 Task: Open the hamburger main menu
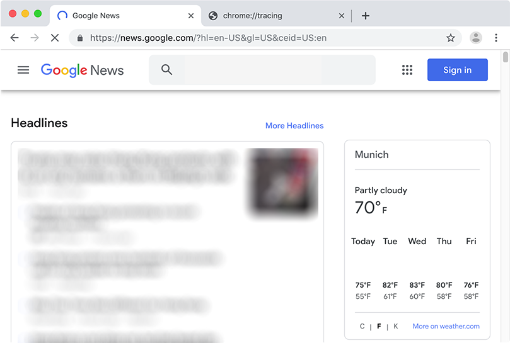point(23,70)
